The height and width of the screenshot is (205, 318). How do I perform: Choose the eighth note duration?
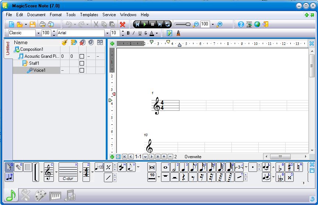[193, 167]
